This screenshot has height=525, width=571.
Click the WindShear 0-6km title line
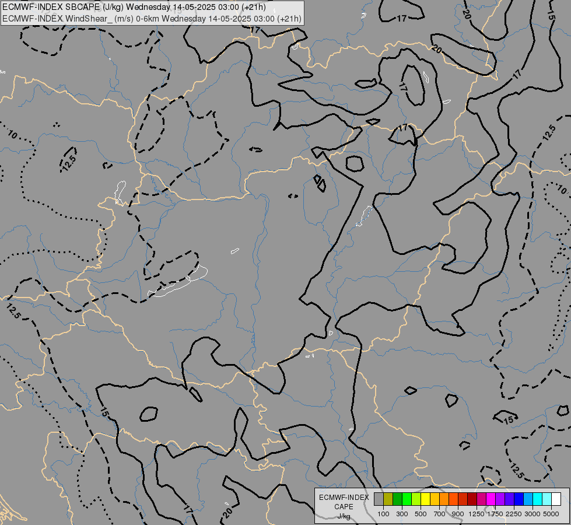click(x=152, y=18)
